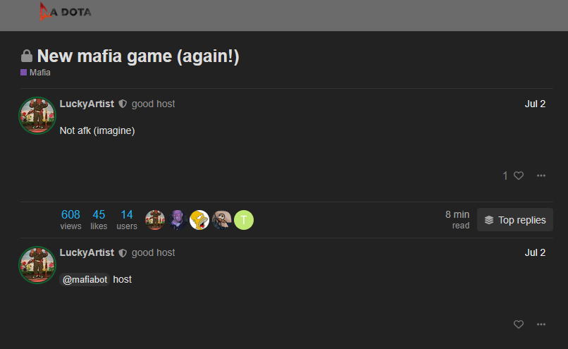Click the Jul 2 date on first post

point(535,104)
